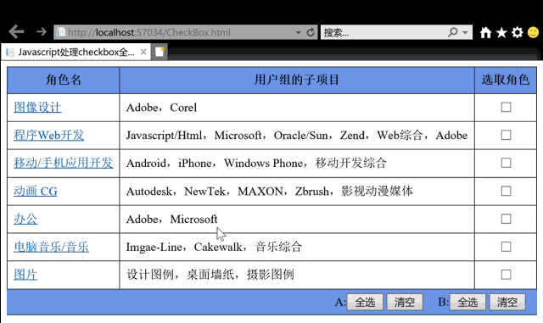Image resolution: width=543 pixels, height=323 pixels.
Task: Click the 'Android, iPhone, Windows Phone' cell
Action: (297, 163)
